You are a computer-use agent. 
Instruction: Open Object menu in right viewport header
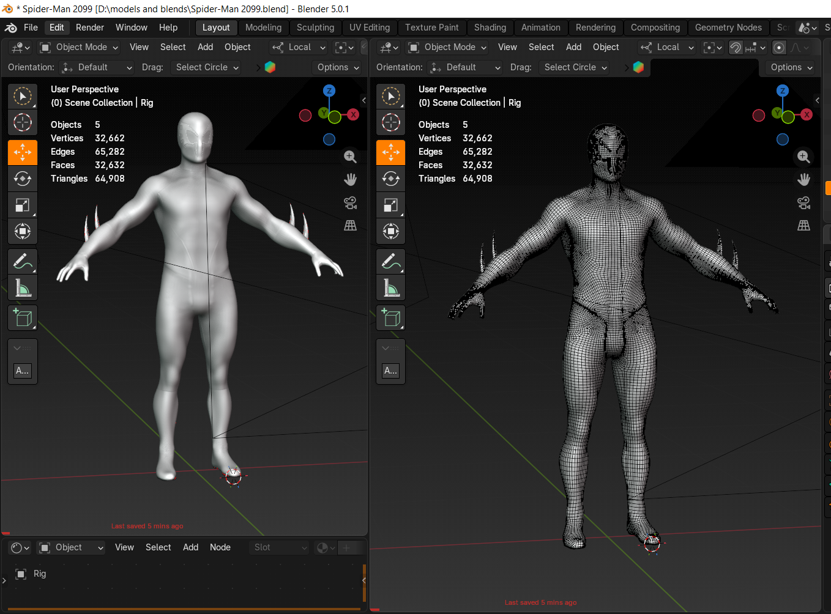(x=606, y=47)
